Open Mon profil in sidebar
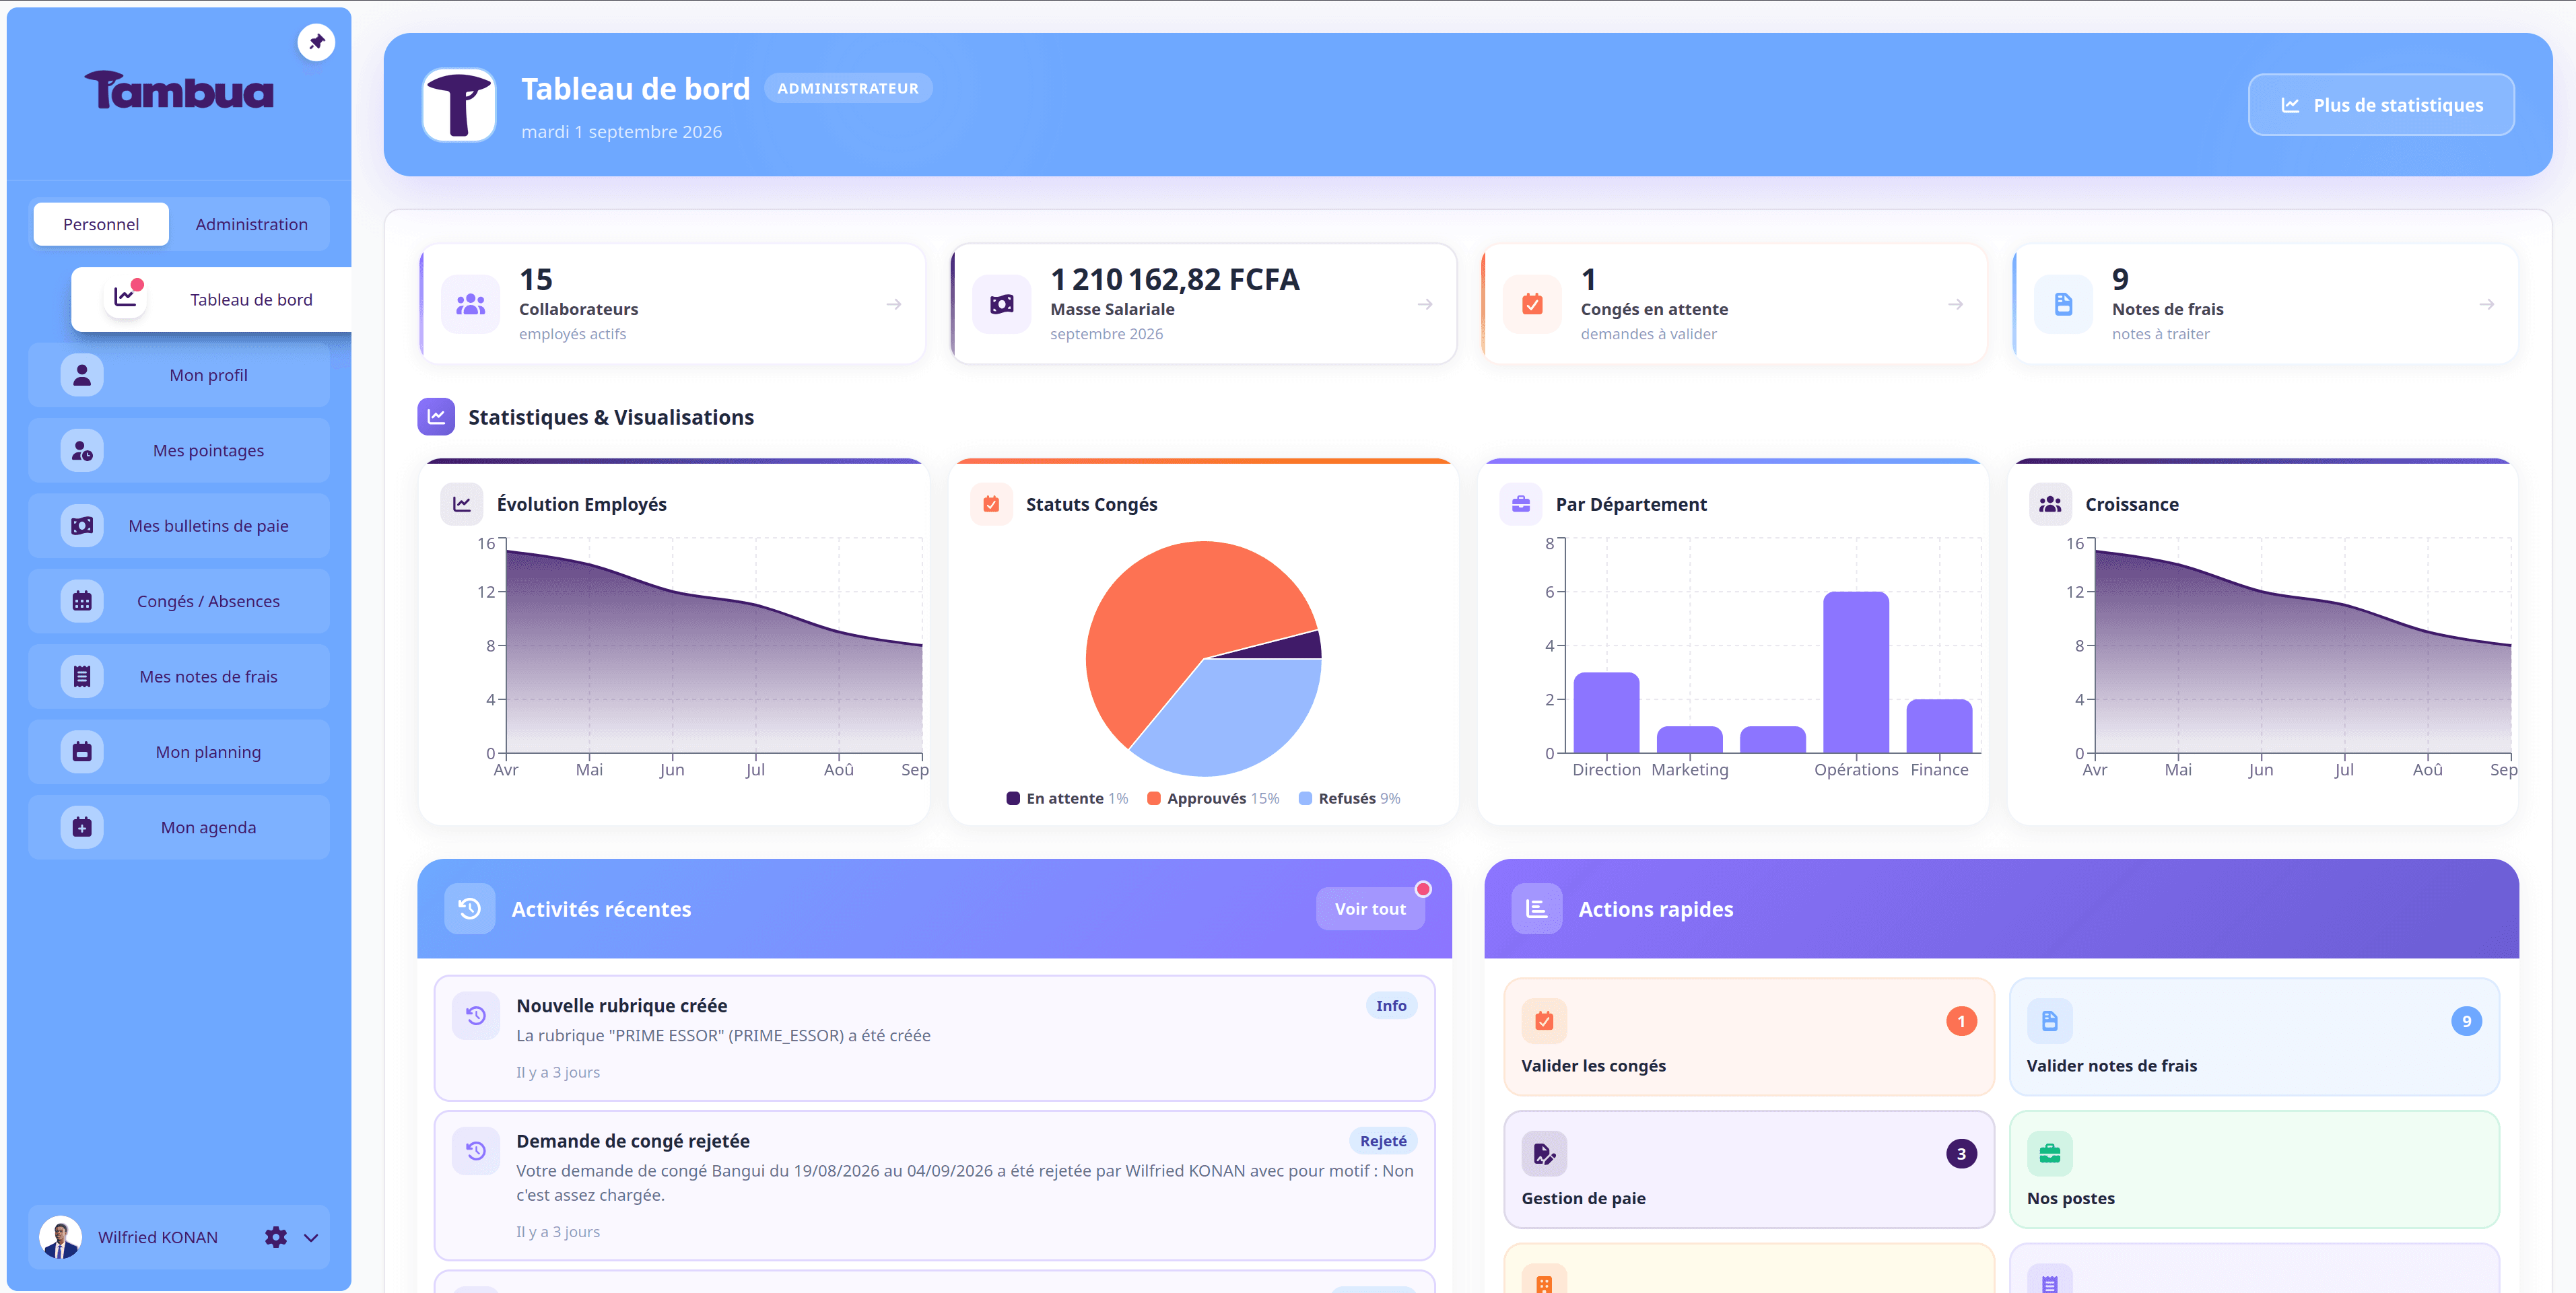This screenshot has width=2576, height=1293. point(179,375)
